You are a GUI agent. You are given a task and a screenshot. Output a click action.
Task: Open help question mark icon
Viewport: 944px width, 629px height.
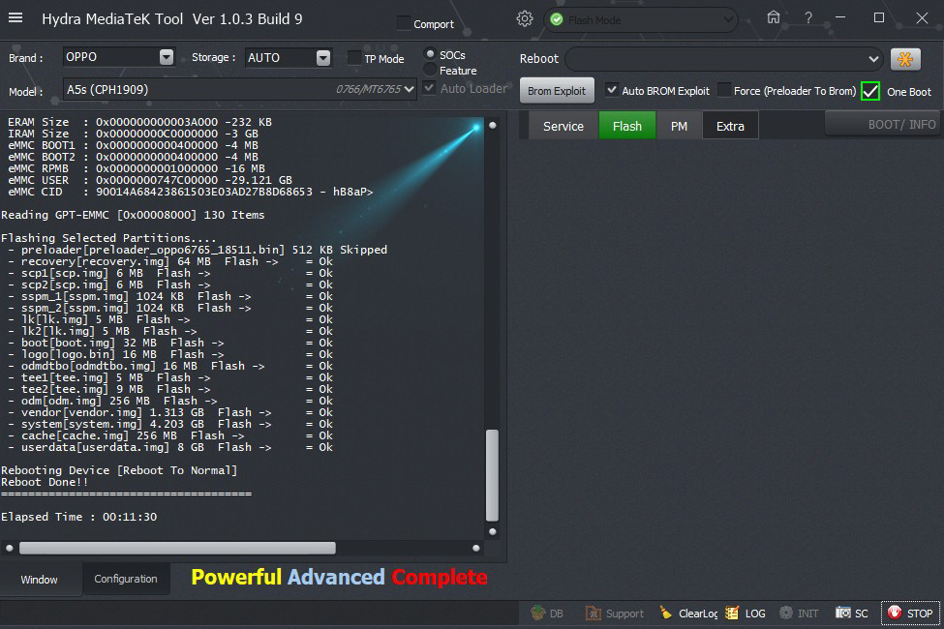(x=808, y=18)
